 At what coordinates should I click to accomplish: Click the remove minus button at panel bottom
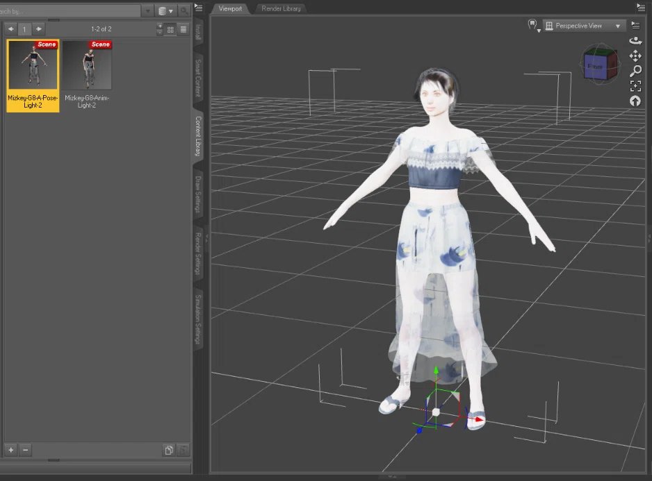click(25, 450)
